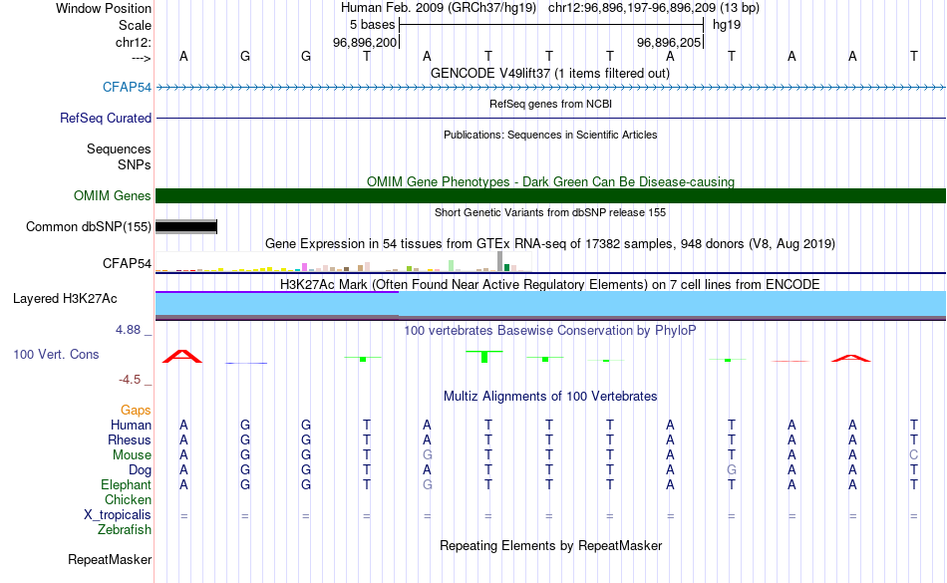Select the 100 Vert. Cons label
The image size is (947, 583).
[56, 354]
